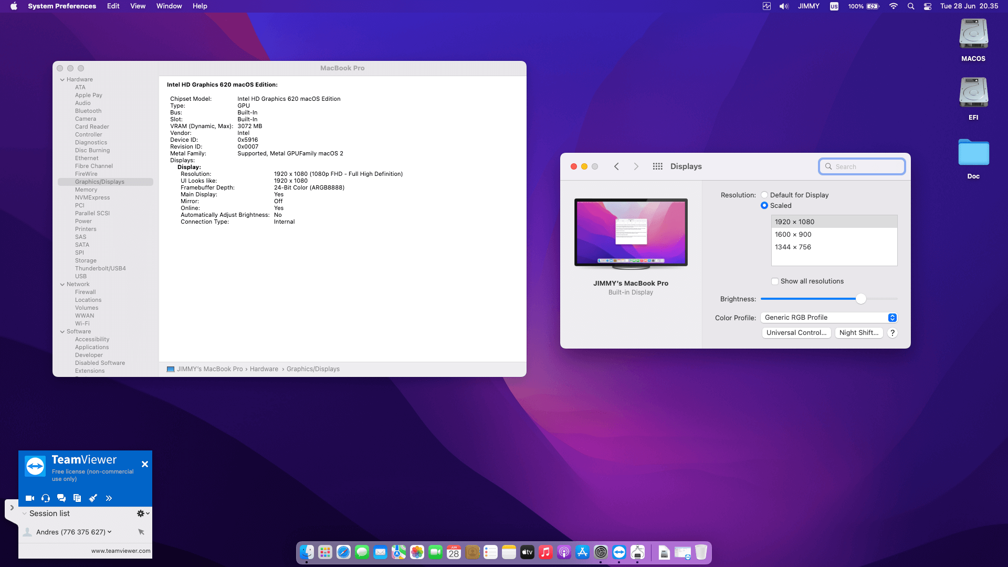Show all preferences grid icon in Displays

(x=657, y=166)
